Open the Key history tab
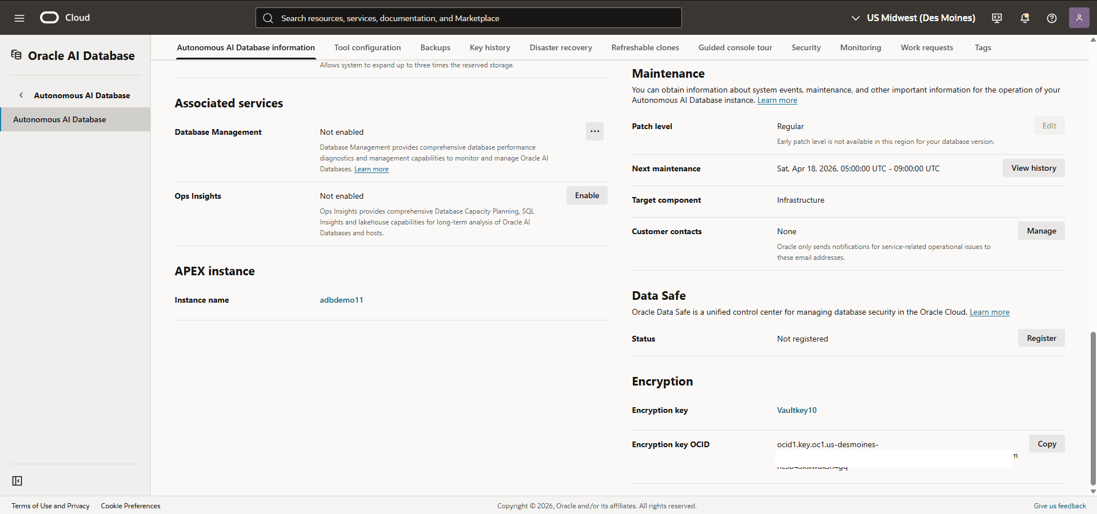 (x=490, y=47)
